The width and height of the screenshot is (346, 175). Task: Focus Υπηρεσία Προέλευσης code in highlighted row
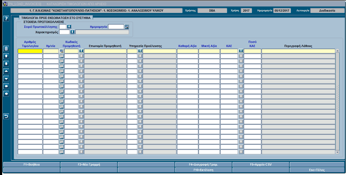click(x=132, y=51)
